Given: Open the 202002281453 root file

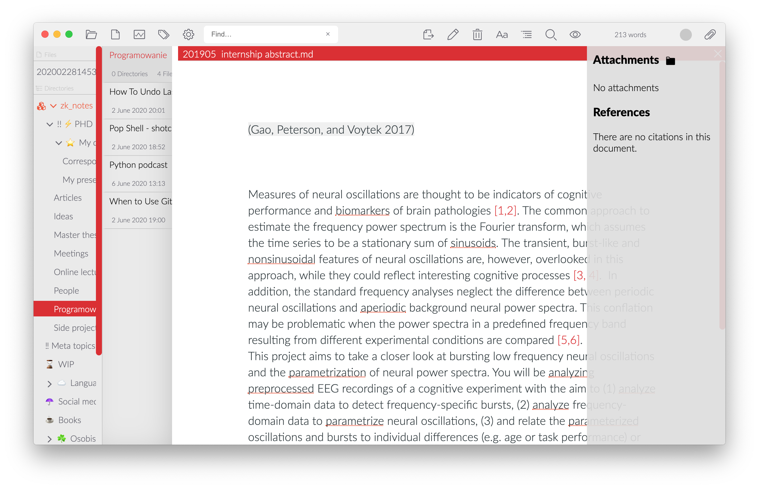Looking at the screenshot, I should pos(66,72).
